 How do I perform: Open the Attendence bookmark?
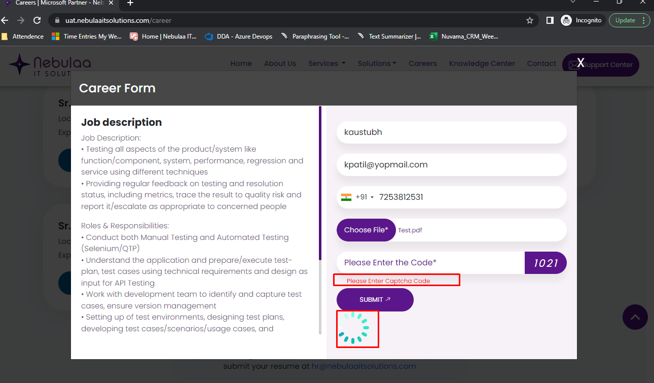[x=22, y=37]
